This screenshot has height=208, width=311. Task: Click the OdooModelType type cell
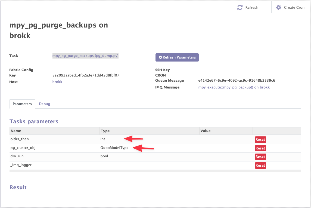click(114, 148)
